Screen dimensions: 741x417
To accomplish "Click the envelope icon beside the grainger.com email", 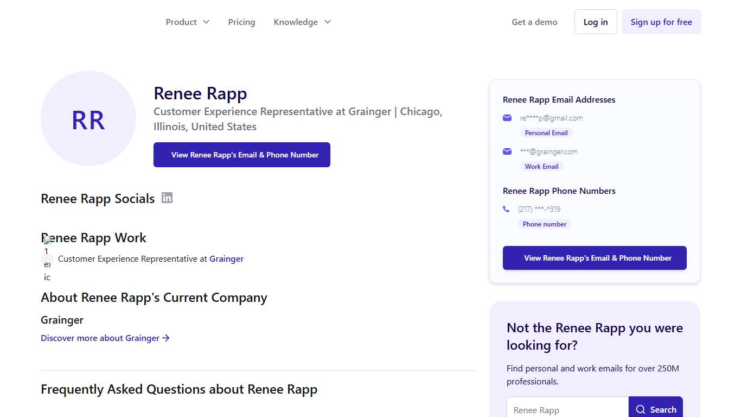I will (507, 151).
